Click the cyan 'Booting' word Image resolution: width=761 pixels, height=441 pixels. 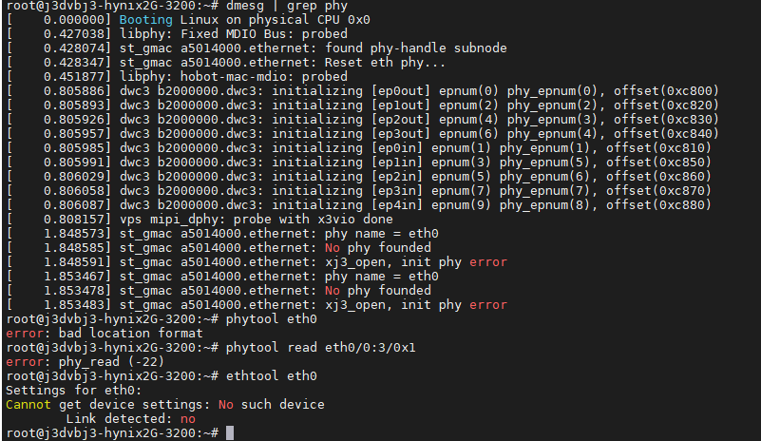120,19
